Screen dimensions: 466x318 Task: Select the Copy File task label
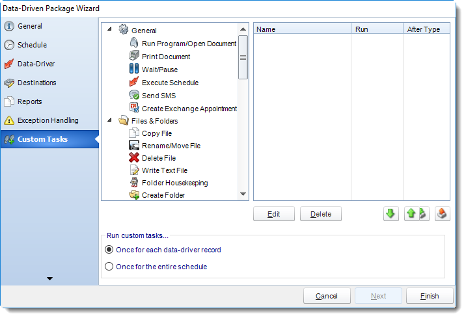click(x=157, y=133)
